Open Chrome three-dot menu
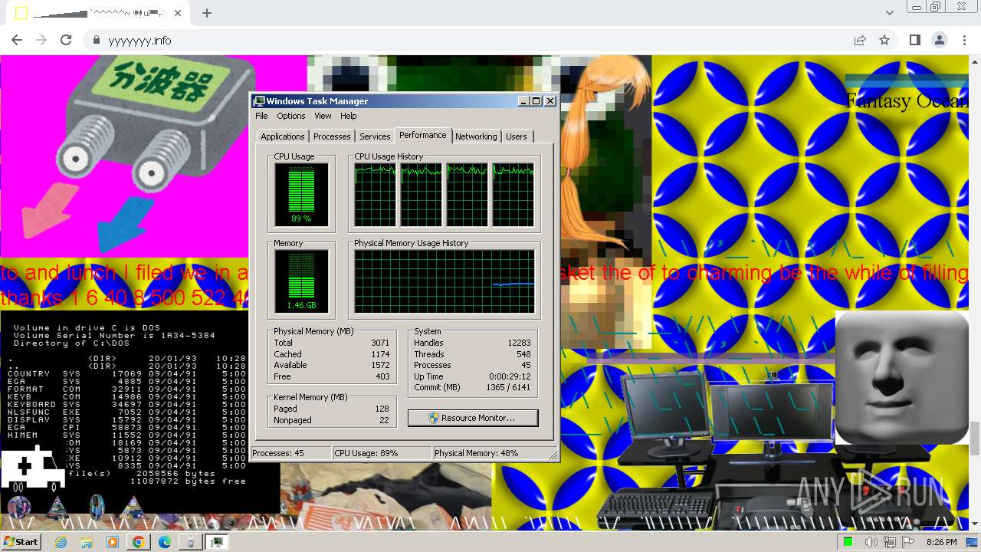Image resolution: width=981 pixels, height=552 pixels. [964, 40]
